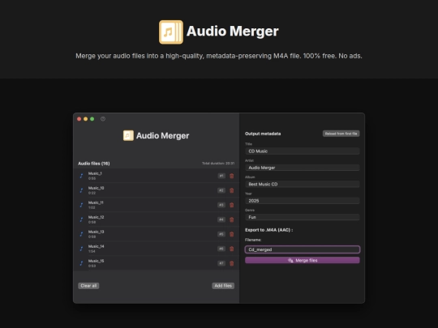
Task: Focus the Genre field showing Fun
Action: (x=303, y=217)
